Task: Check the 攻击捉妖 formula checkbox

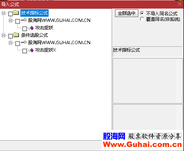Action: [24, 29]
